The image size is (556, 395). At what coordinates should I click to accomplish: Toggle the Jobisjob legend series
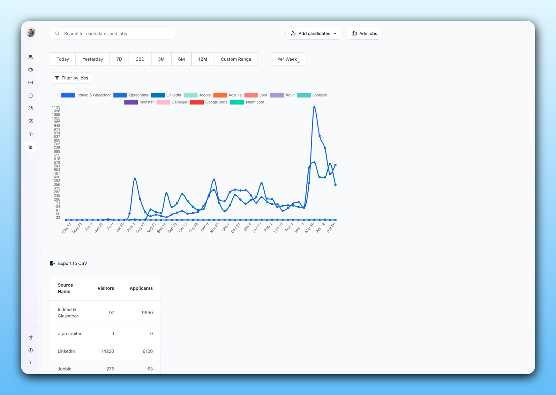312,95
